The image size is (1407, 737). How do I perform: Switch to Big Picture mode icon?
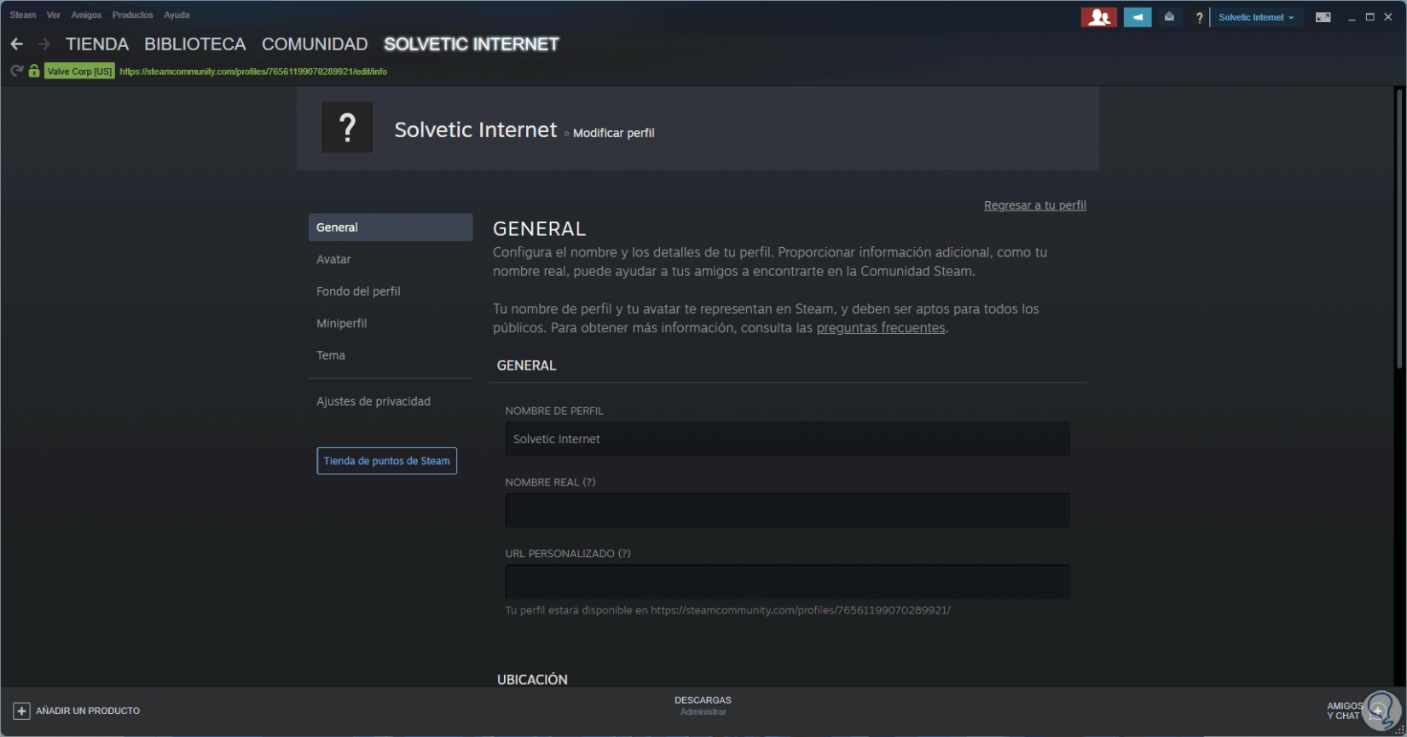1323,17
